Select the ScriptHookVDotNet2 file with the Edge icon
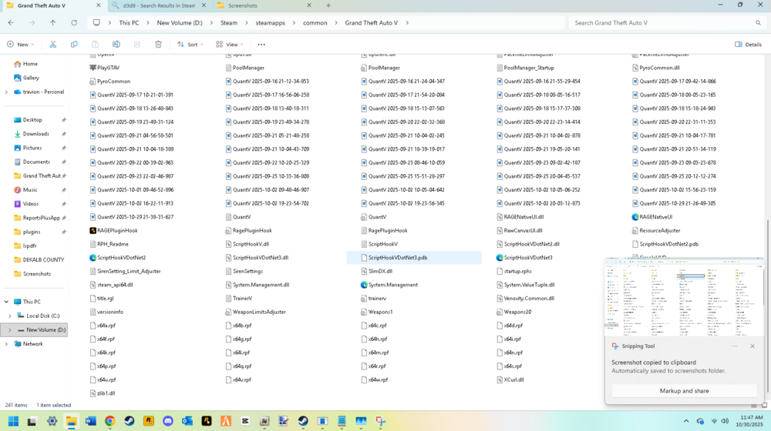The image size is (771, 431). 117,257
